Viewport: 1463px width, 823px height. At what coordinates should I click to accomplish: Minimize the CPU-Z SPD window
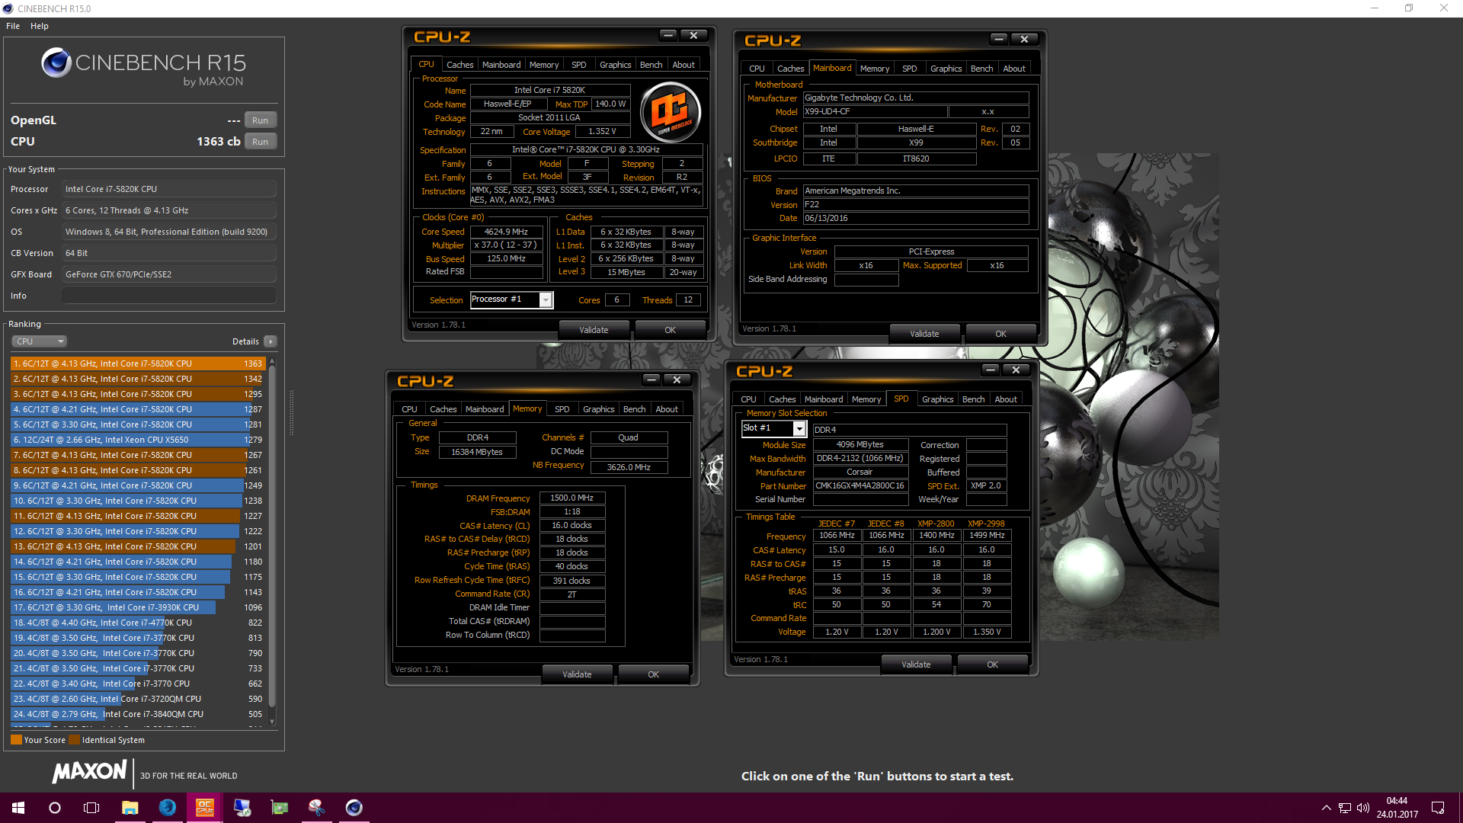click(991, 370)
